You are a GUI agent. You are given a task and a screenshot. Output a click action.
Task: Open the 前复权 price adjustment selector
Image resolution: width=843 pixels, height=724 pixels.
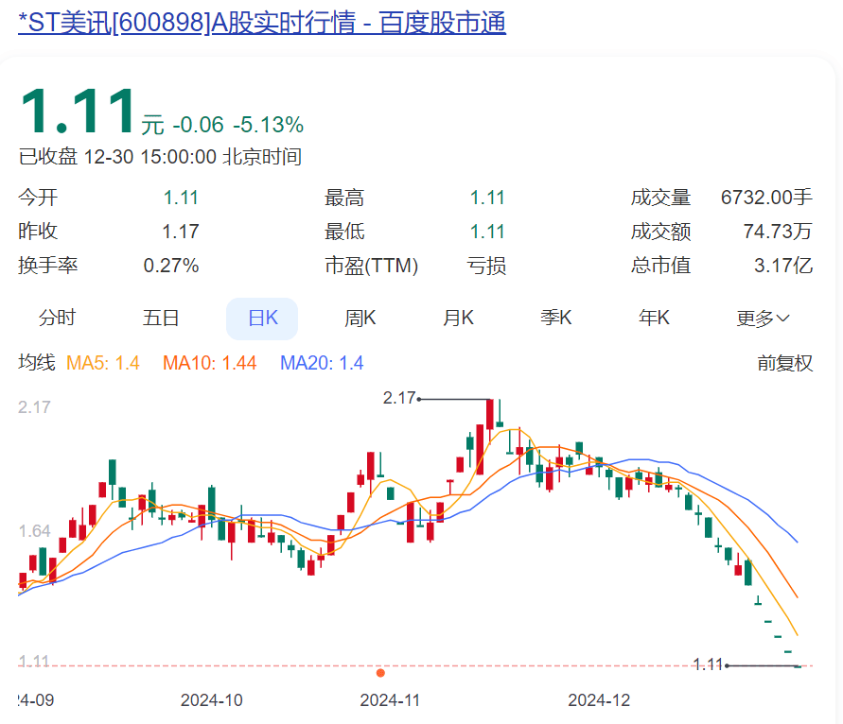pos(785,363)
